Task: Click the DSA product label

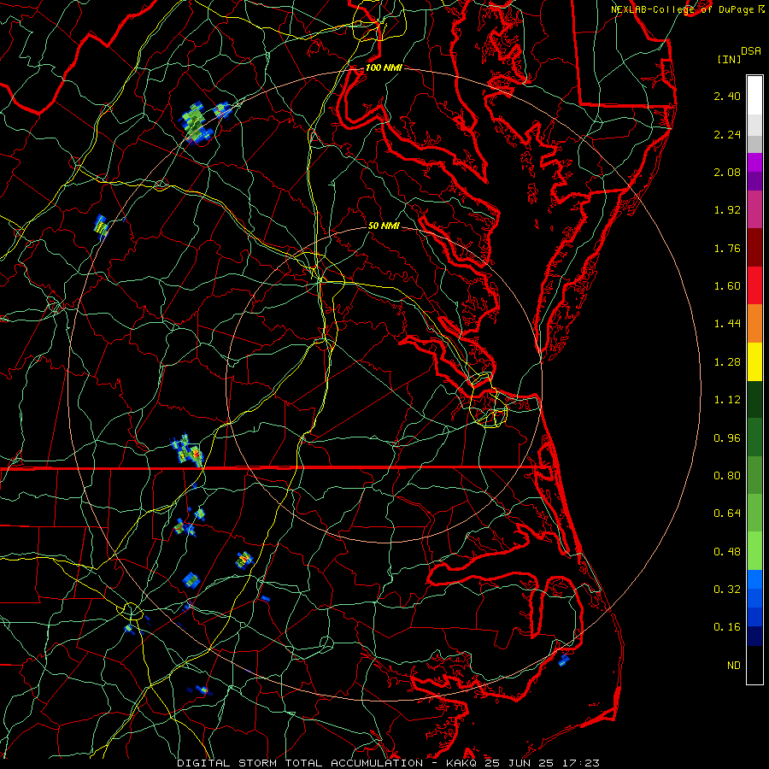Action: [x=751, y=50]
